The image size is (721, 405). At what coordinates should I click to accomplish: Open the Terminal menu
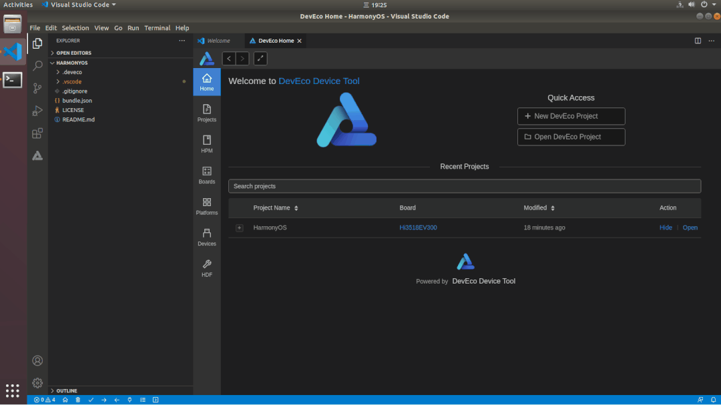coord(157,28)
